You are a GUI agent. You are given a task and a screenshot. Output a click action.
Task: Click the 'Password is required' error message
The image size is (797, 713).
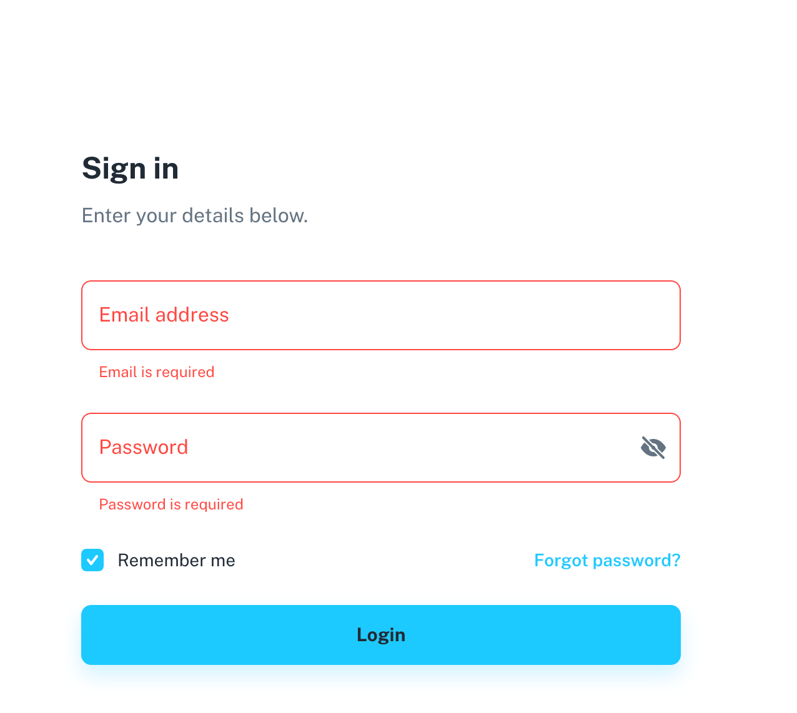(171, 504)
